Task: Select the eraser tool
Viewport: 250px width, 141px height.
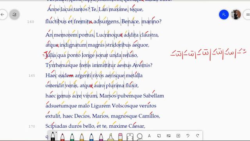Action: pyautogui.click(x=120, y=137)
